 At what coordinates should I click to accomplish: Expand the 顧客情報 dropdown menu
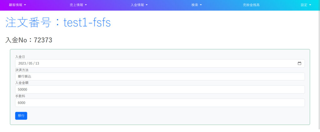pyautogui.click(x=17, y=5)
